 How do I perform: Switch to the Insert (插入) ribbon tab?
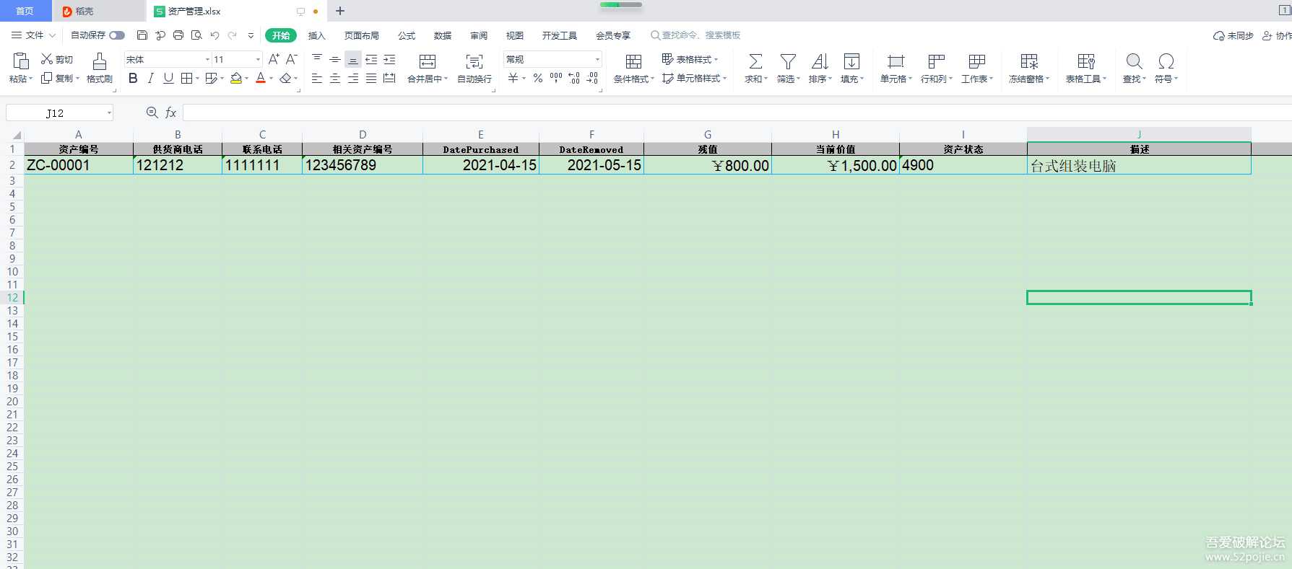click(x=316, y=35)
